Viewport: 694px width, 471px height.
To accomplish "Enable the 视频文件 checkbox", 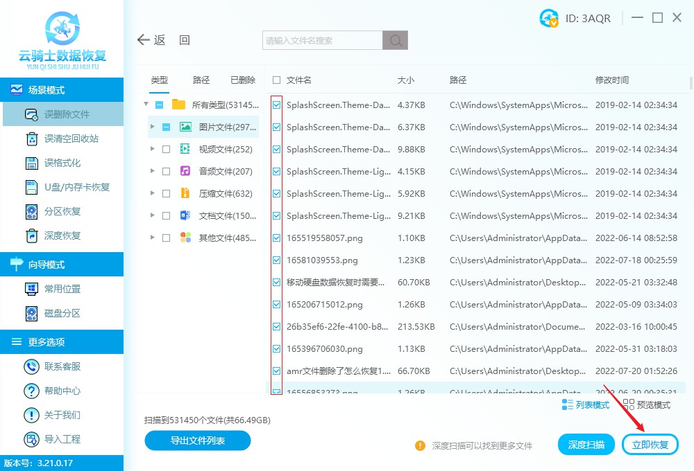I will [166, 149].
